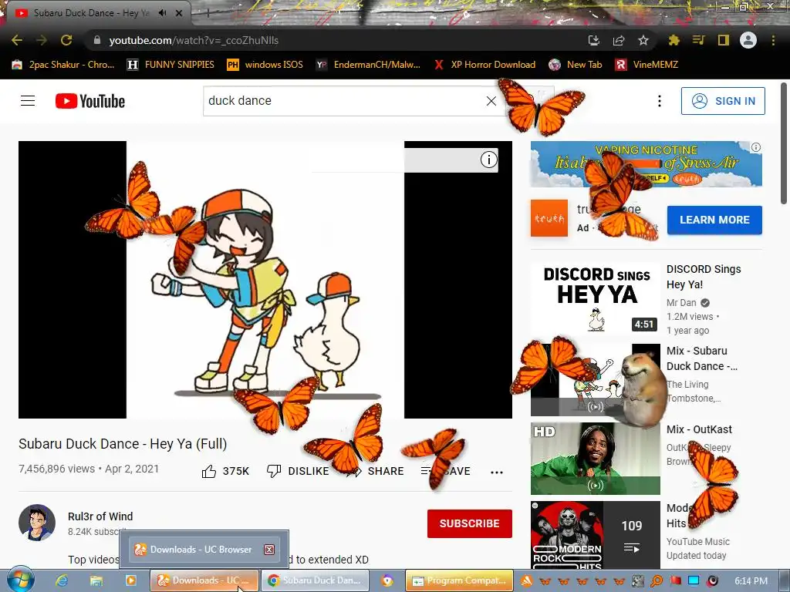This screenshot has width=790, height=592.
Task: Open Chrome's three-dot menu
Action: click(x=773, y=40)
